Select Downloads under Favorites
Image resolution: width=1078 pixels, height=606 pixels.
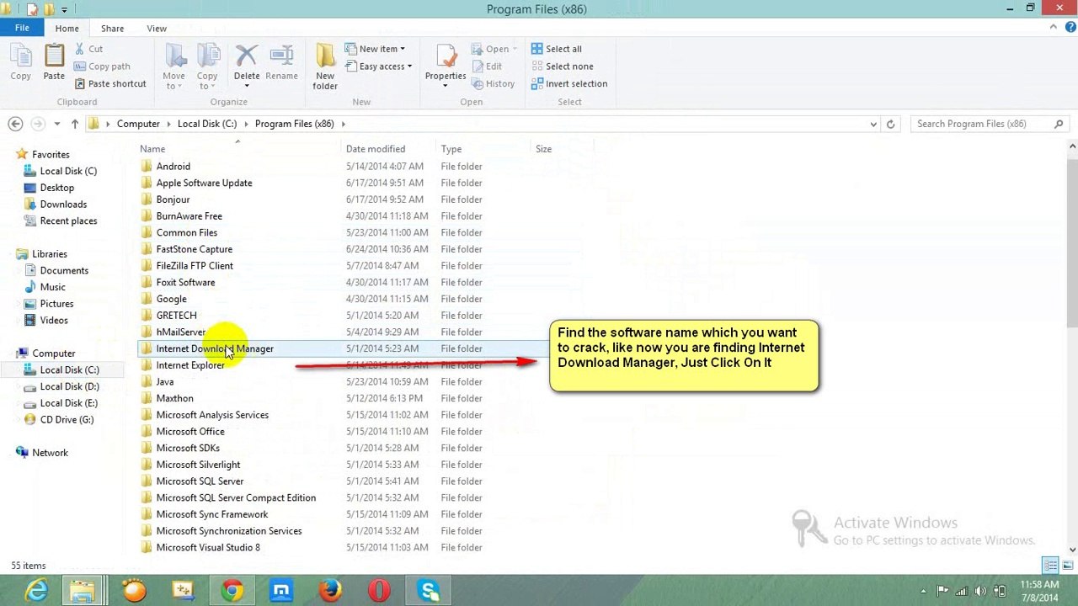click(x=63, y=205)
